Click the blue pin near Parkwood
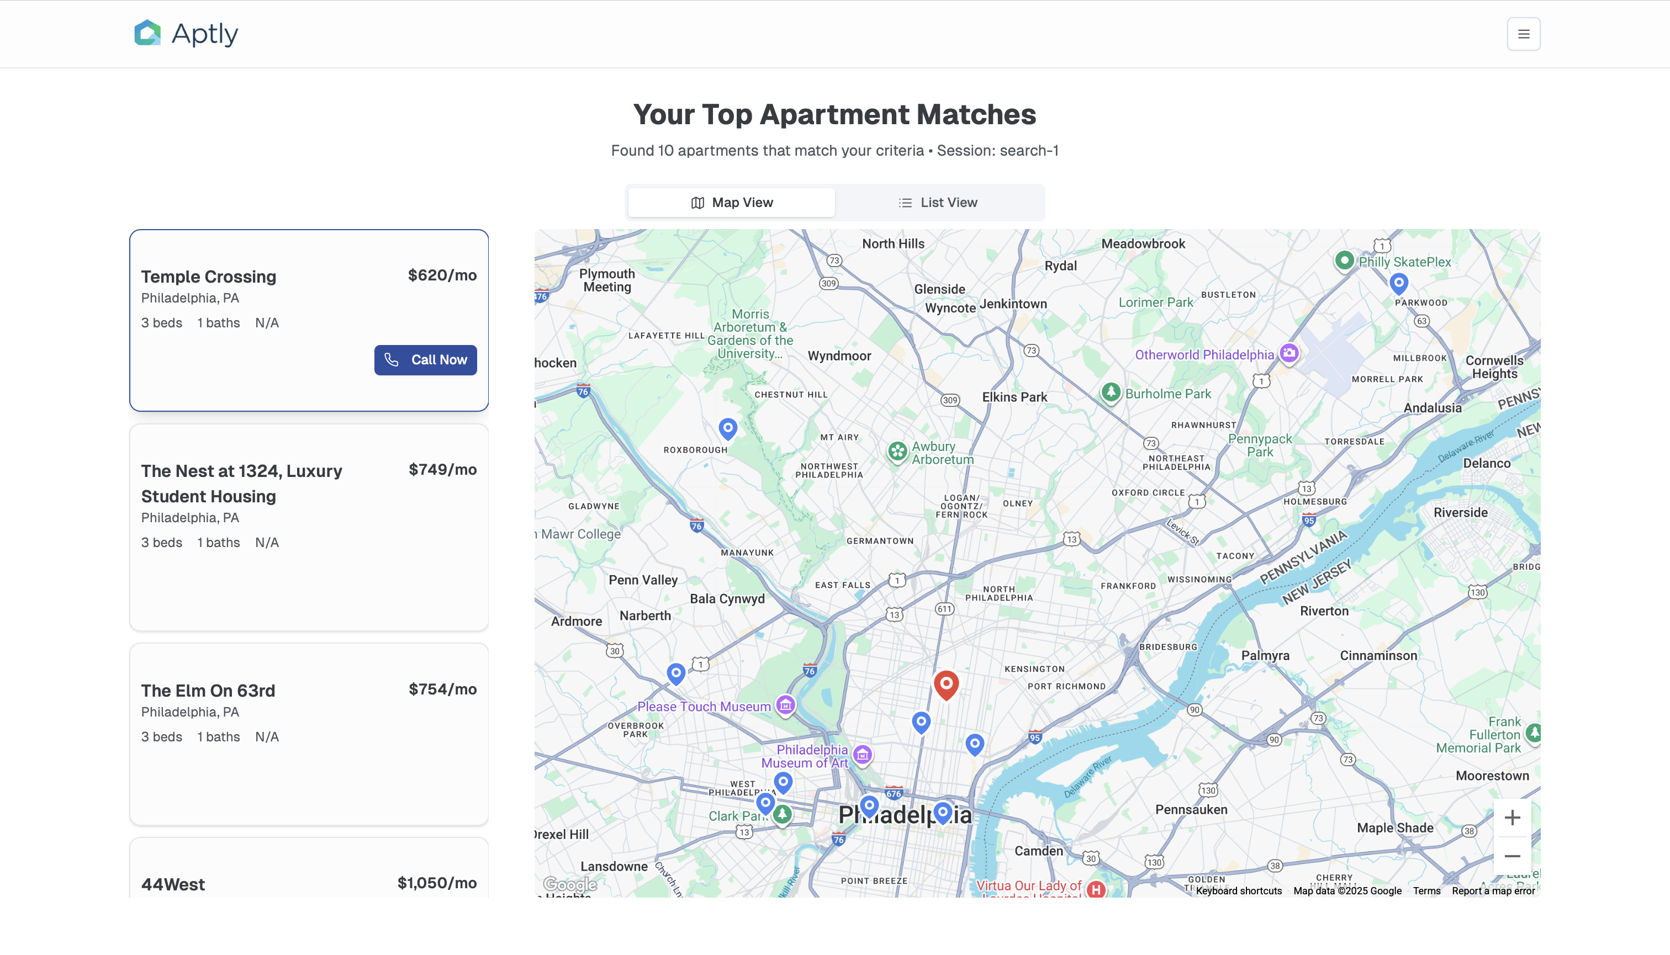The image size is (1670, 955). tap(1398, 283)
